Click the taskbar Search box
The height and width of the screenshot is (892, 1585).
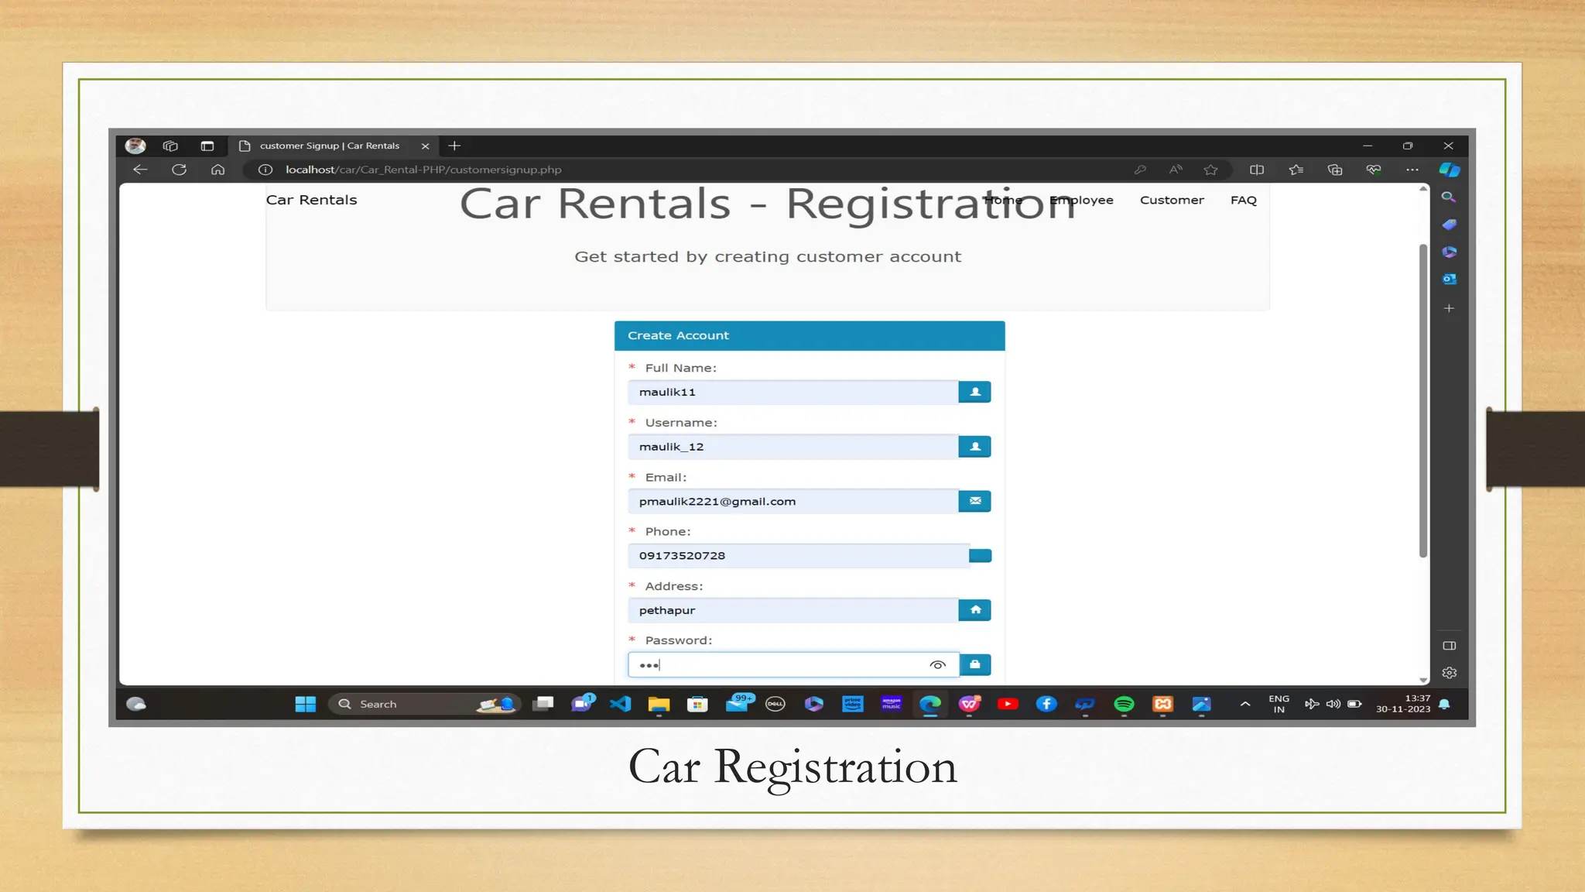pyautogui.click(x=424, y=704)
